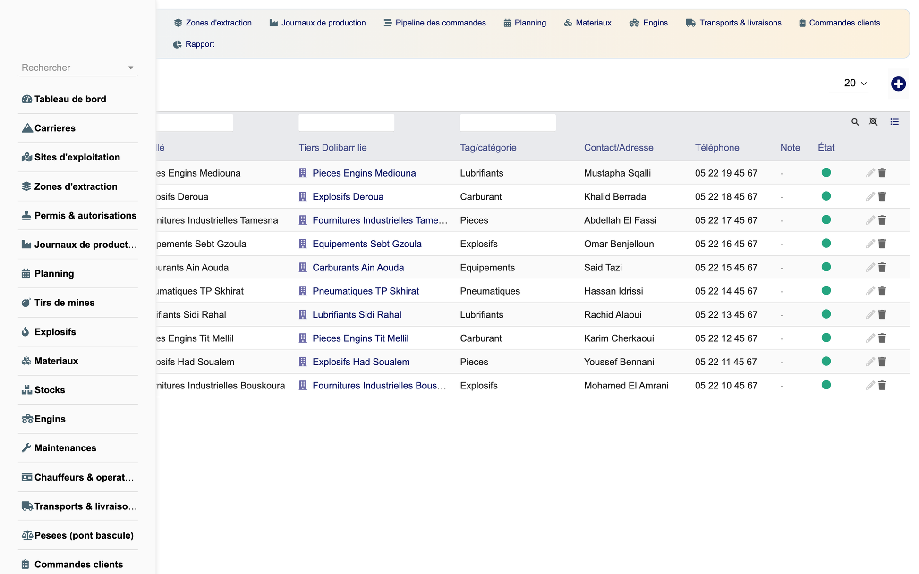Image resolution: width=919 pixels, height=574 pixels.
Task: Click the Maintenances wrench icon in sidebar
Action: tap(26, 448)
